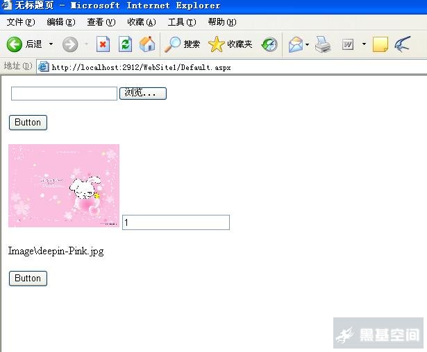Open the 收藏(A) menu

(x=142, y=22)
